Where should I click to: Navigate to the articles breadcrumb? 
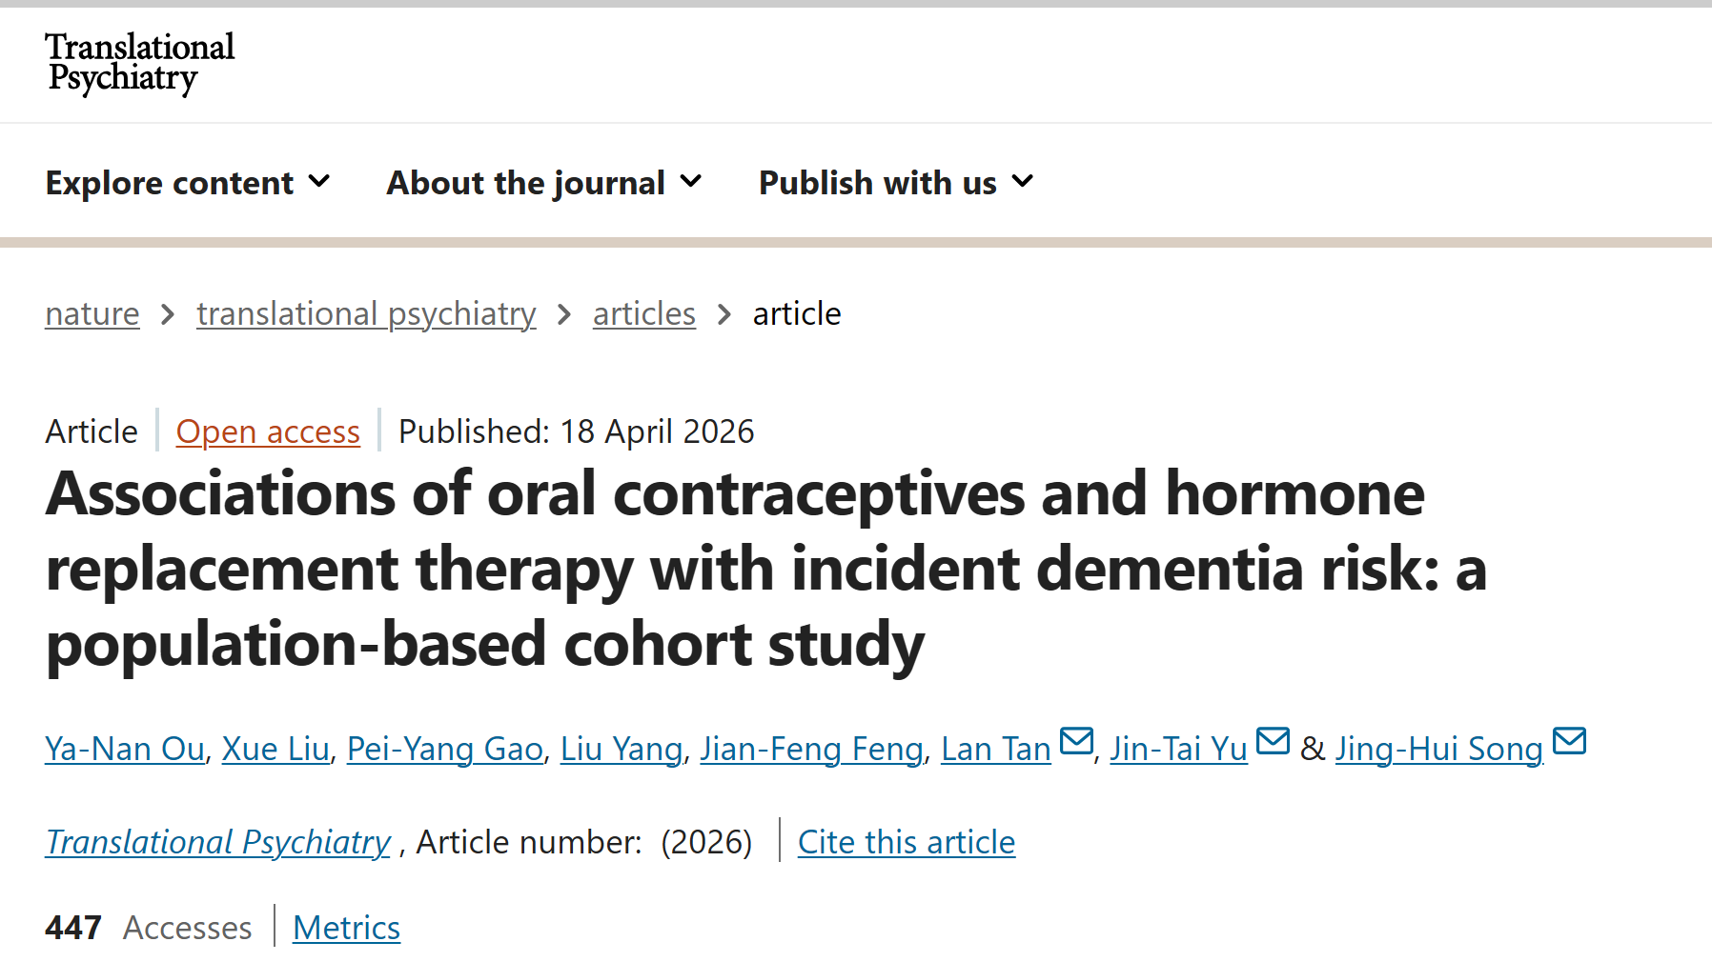[643, 313]
